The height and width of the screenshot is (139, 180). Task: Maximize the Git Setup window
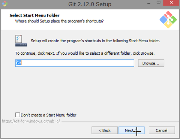[x=159, y=3]
